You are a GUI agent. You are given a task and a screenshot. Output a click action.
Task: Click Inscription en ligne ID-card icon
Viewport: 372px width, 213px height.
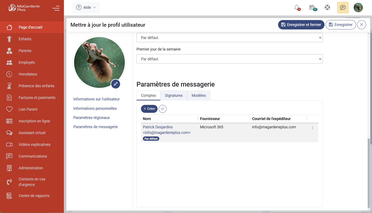point(9,121)
